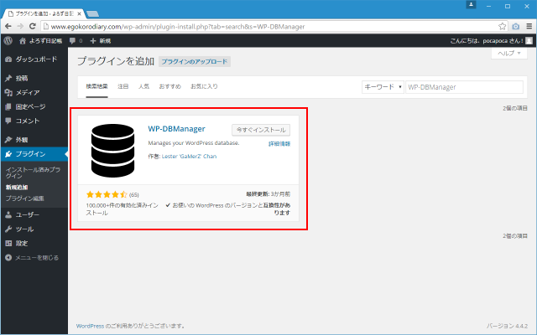
Task: Open the 詳細情報 link
Action: coord(279,144)
